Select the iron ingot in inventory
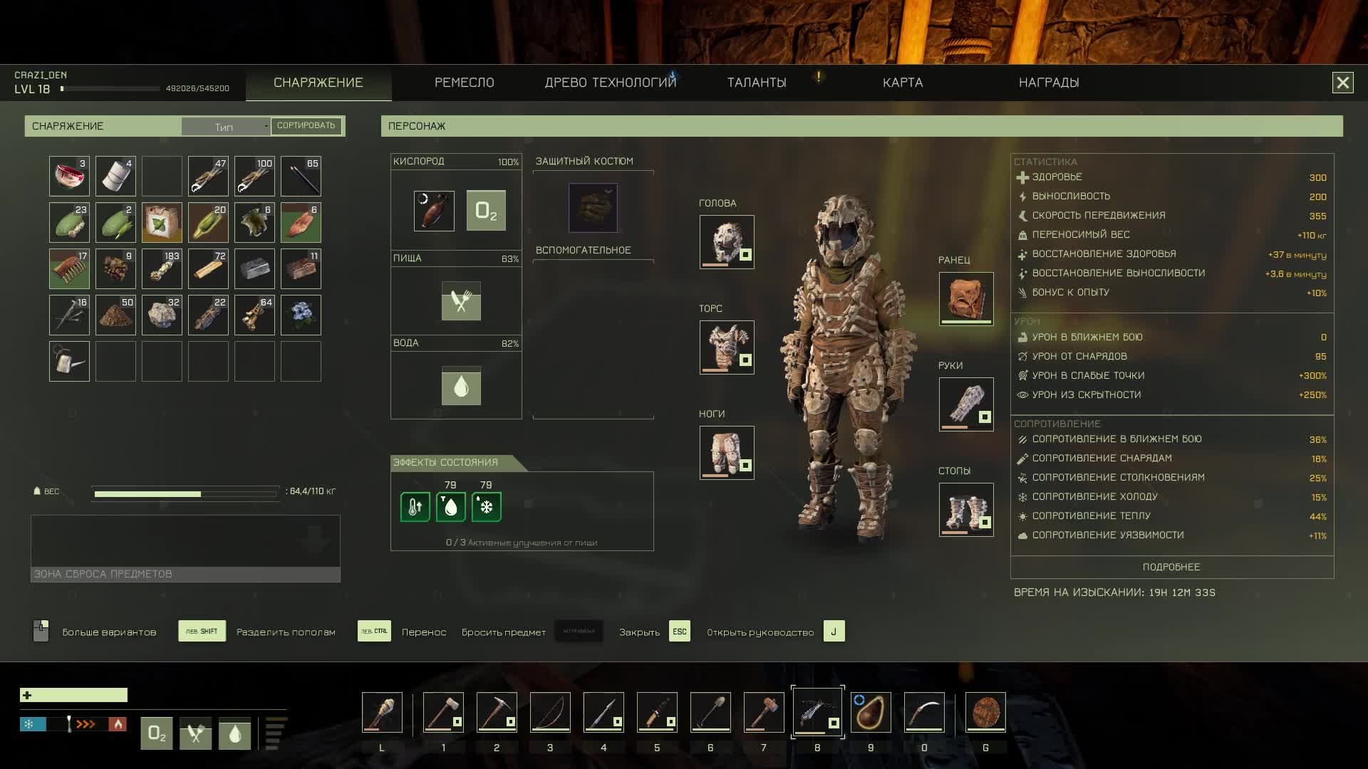The image size is (1368, 769). coord(254,269)
